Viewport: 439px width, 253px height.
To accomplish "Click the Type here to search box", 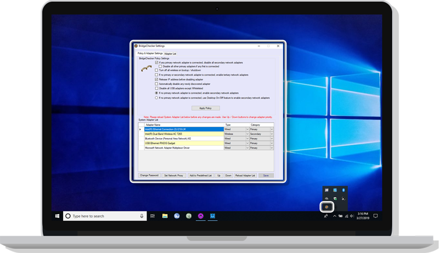I will [x=105, y=216].
